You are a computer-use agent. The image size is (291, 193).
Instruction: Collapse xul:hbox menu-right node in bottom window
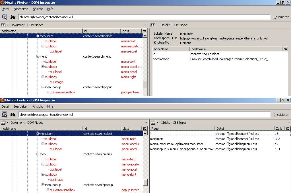[43, 174]
